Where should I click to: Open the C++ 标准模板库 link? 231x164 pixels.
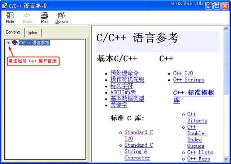(x=194, y=96)
